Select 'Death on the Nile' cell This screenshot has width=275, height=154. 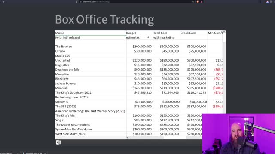tap(91, 69)
